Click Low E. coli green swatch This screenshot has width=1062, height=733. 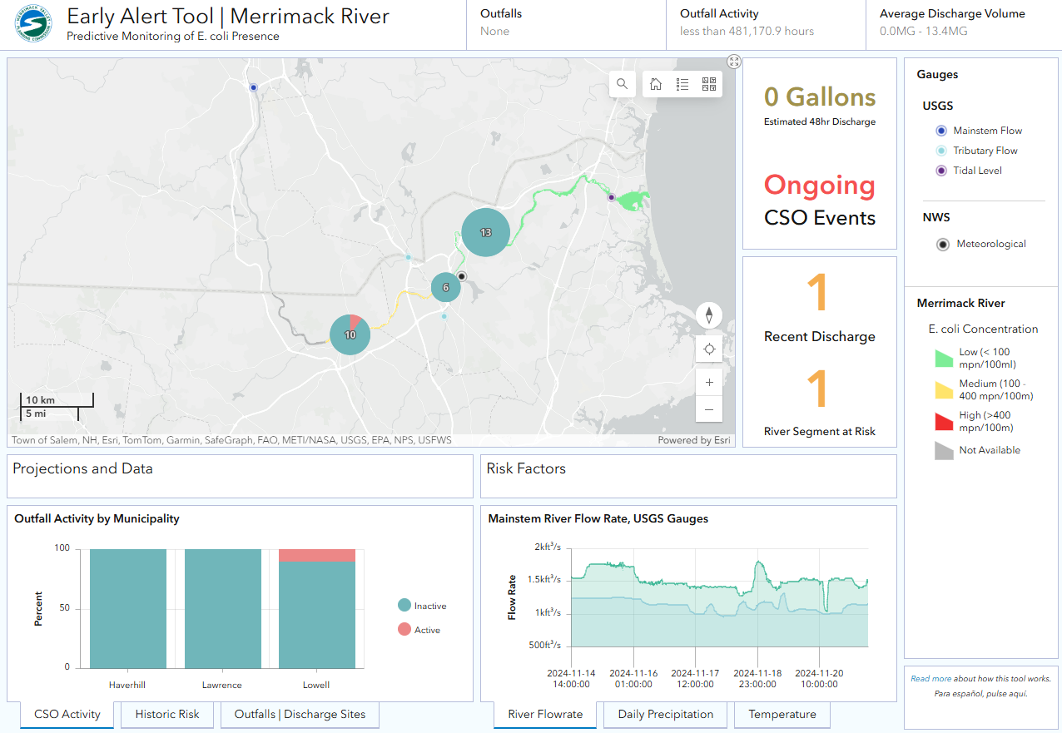943,358
